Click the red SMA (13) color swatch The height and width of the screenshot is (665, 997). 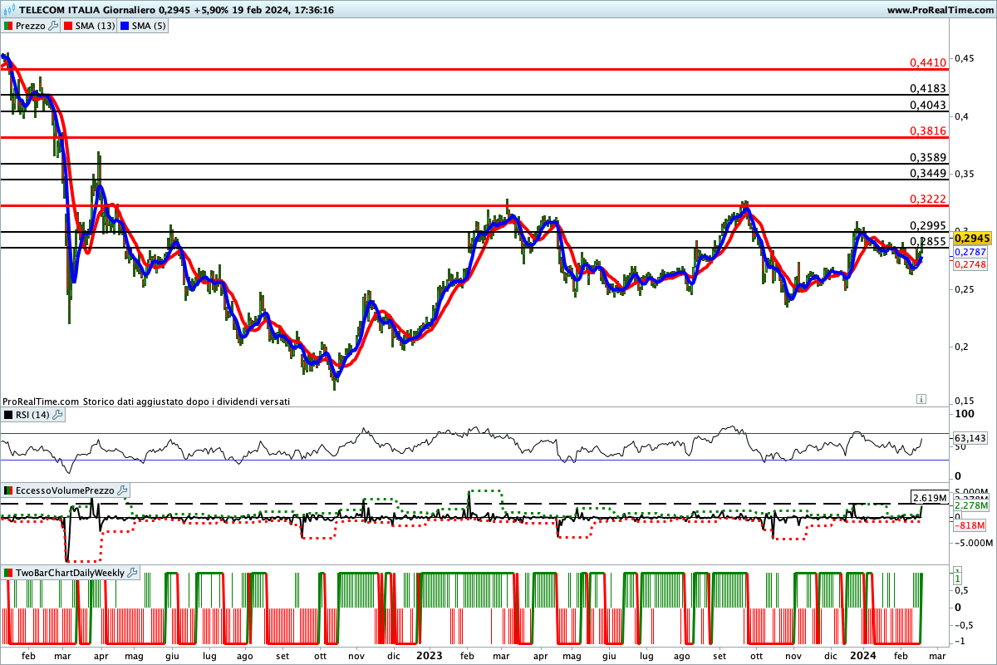tap(68, 26)
